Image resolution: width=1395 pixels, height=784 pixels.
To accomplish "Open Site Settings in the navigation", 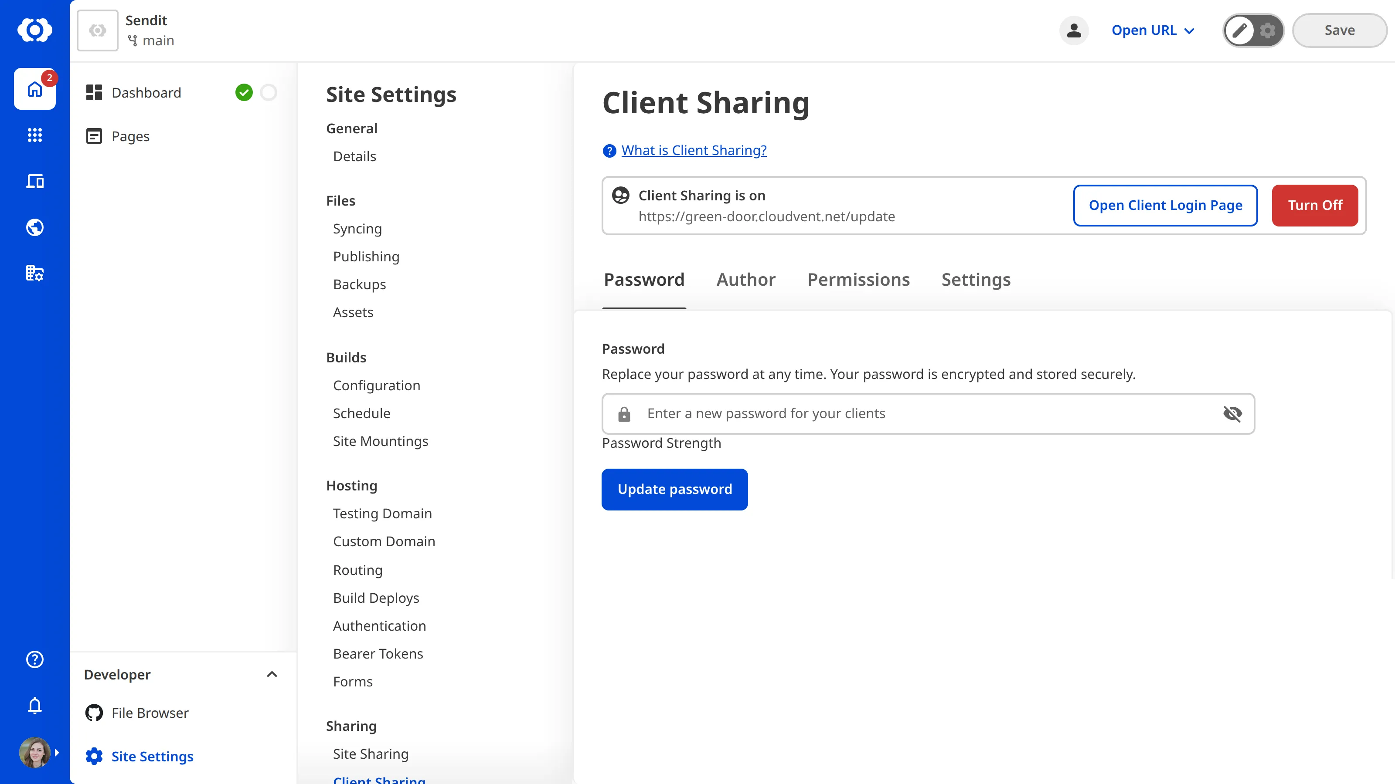I will click(139, 757).
